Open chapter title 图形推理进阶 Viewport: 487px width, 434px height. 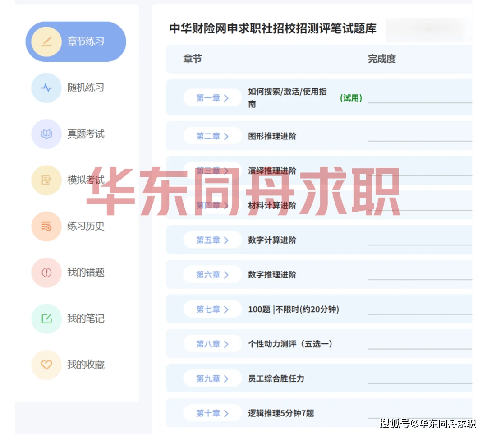(272, 136)
